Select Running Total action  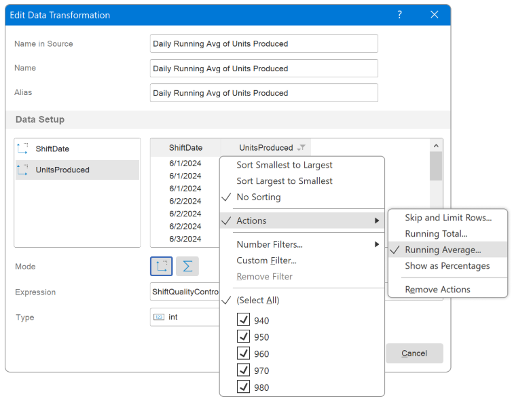point(436,233)
